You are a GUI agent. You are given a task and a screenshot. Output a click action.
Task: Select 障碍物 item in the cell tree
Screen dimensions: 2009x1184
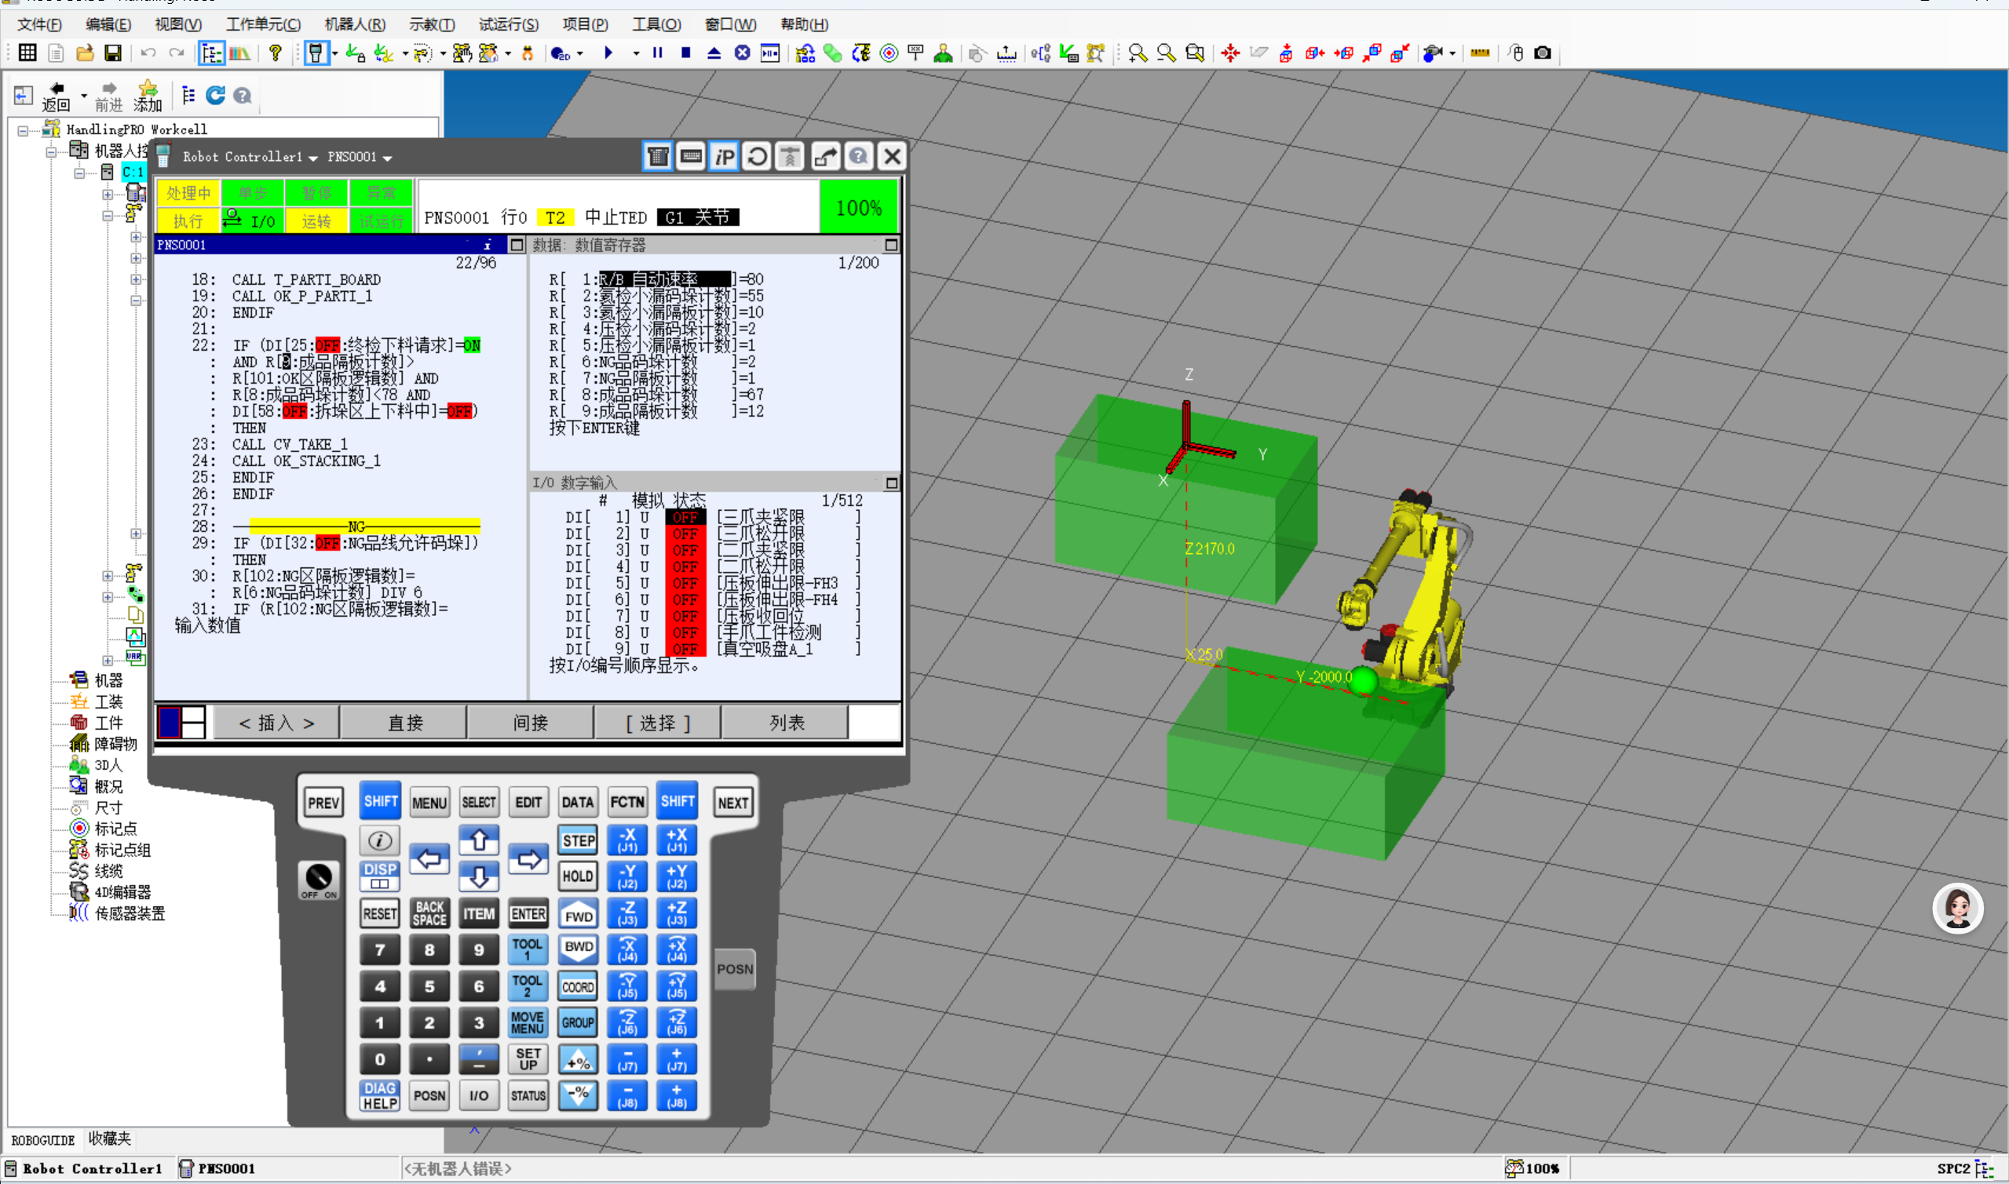click(x=115, y=744)
